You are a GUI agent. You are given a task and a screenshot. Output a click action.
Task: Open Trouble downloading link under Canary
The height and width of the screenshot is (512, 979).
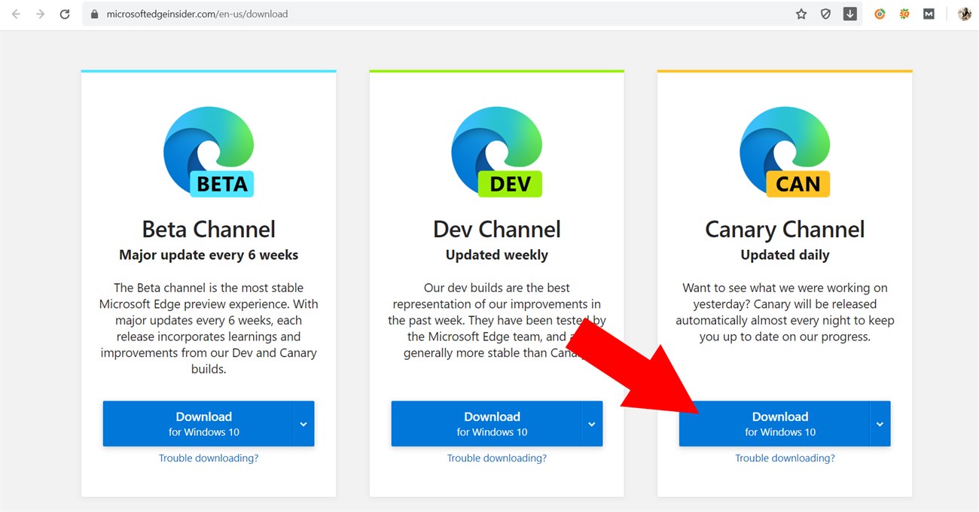click(785, 458)
